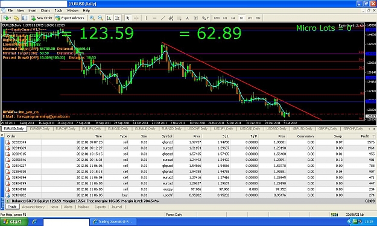
Task: Open the Profiles folder icon in toolbar
Action: coord(16,18)
